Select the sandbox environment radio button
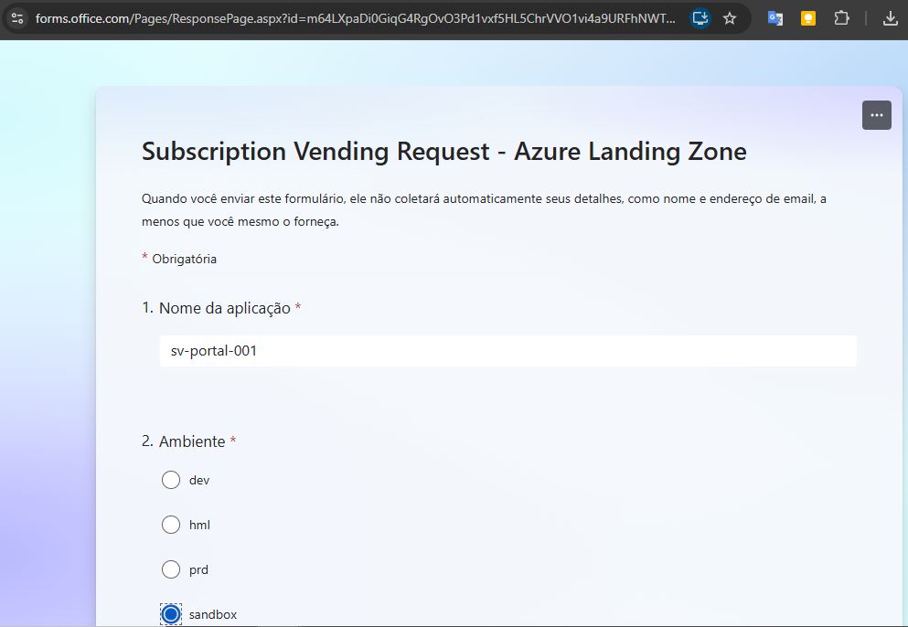The image size is (908, 627). (x=171, y=614)
